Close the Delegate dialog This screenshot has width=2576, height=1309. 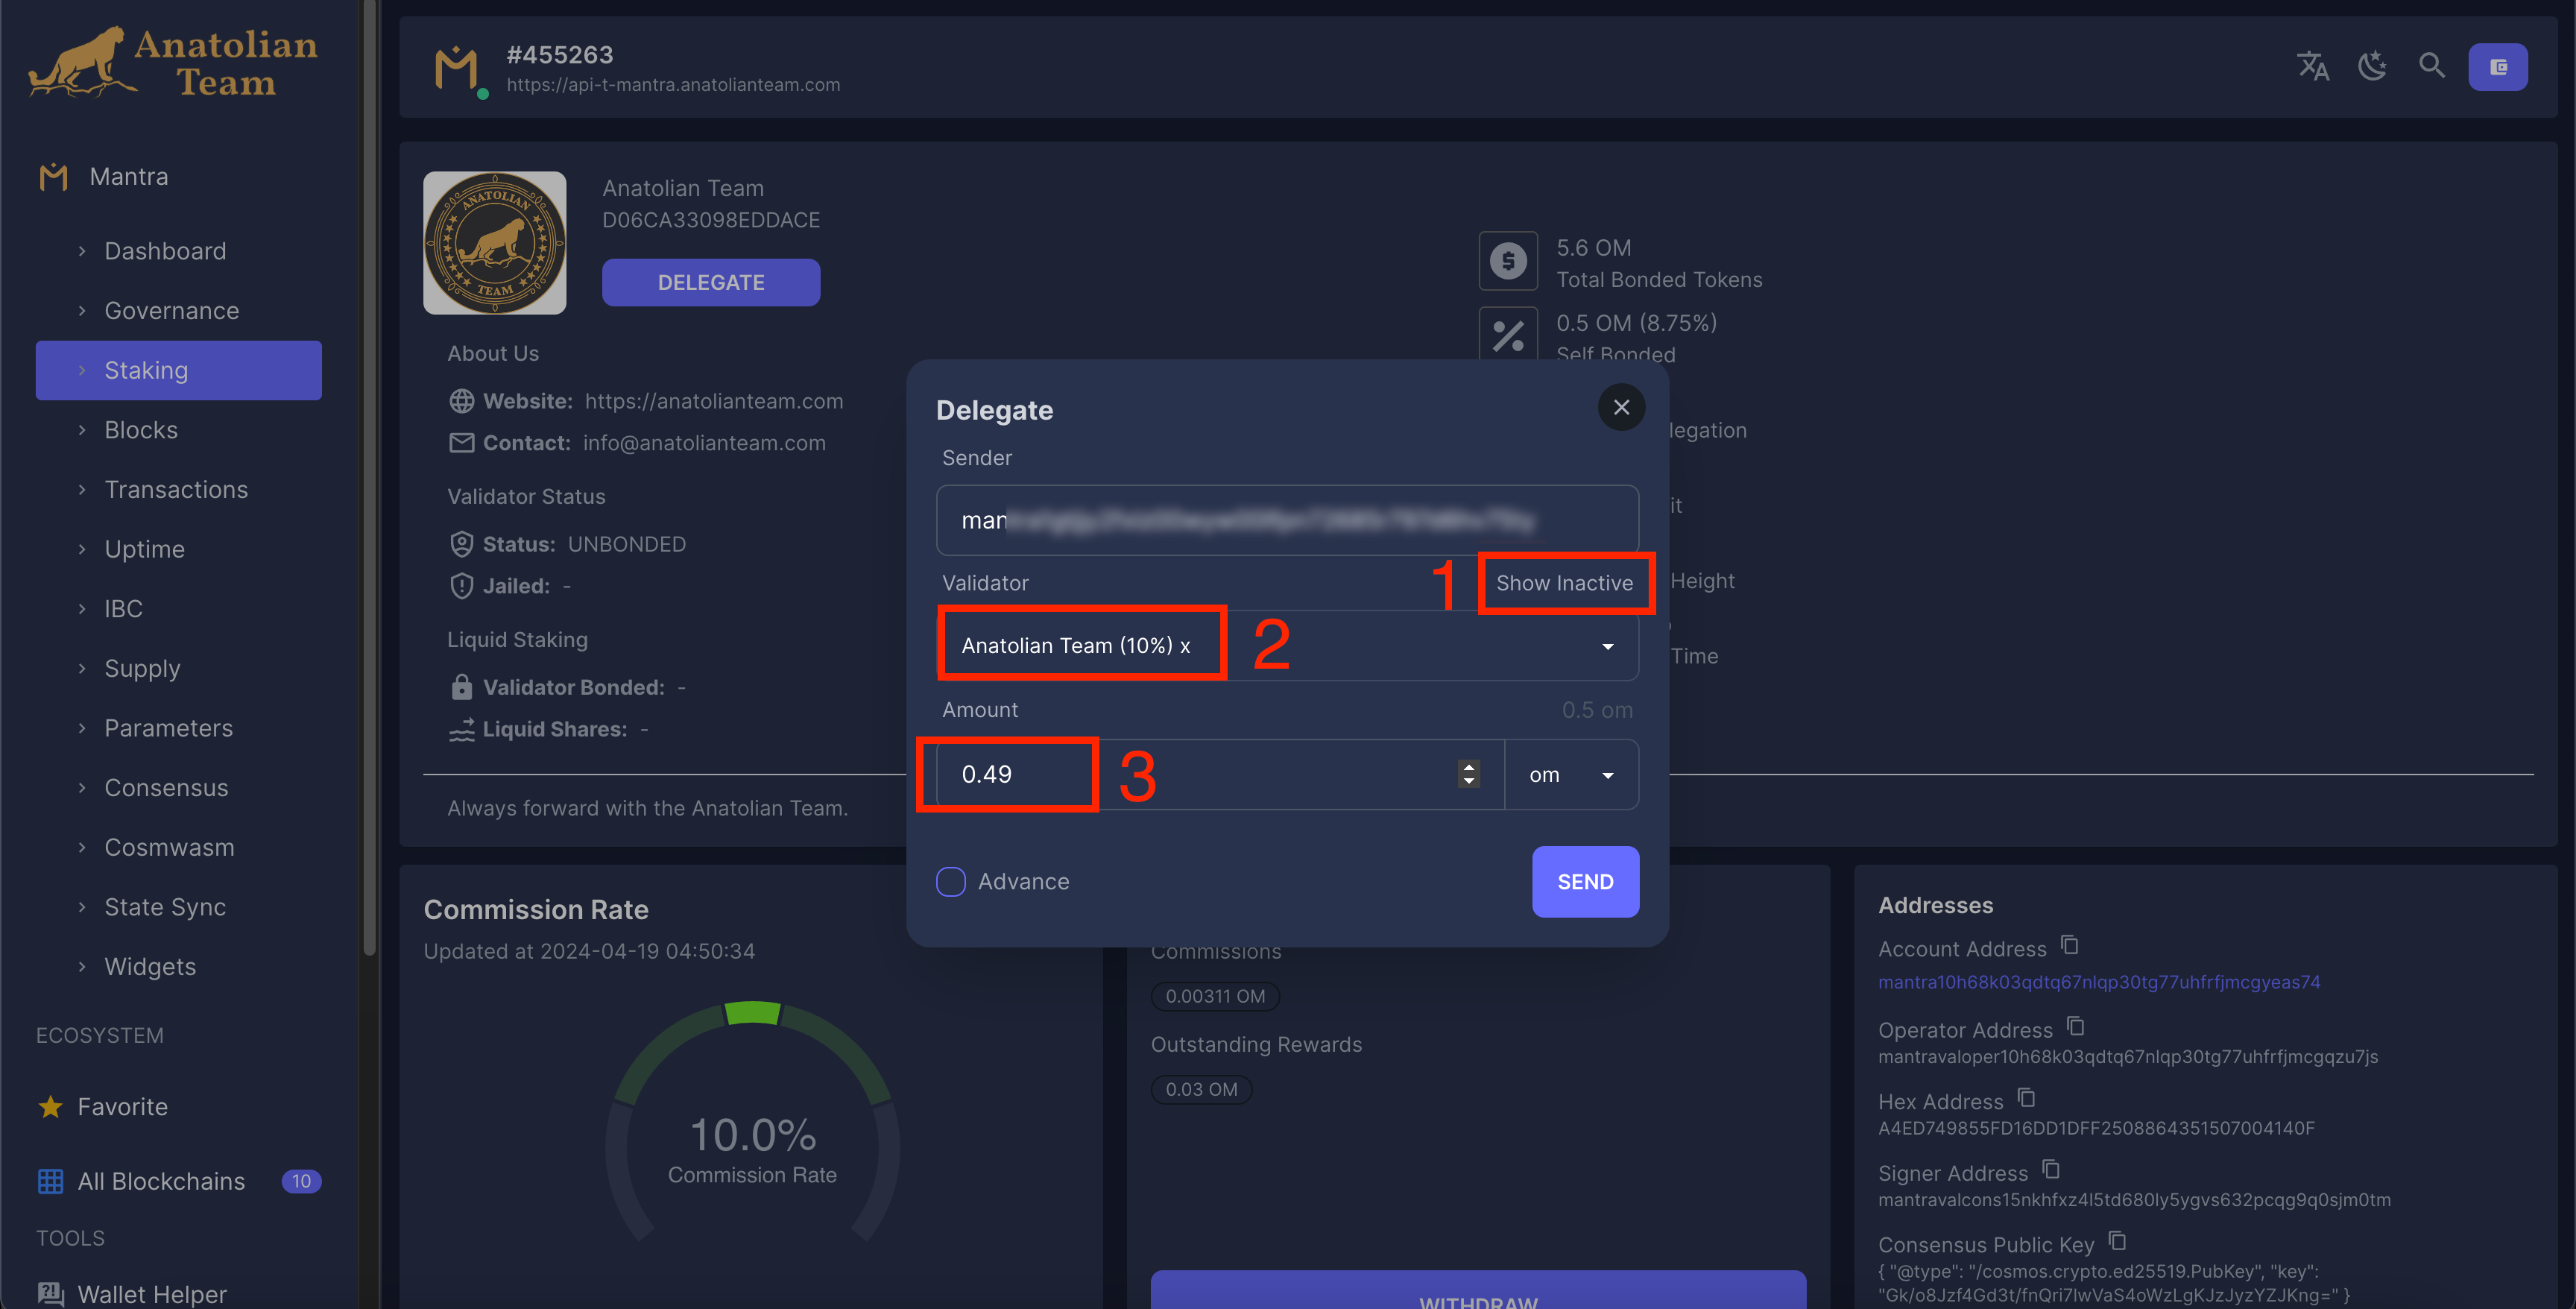(1621, 407)
